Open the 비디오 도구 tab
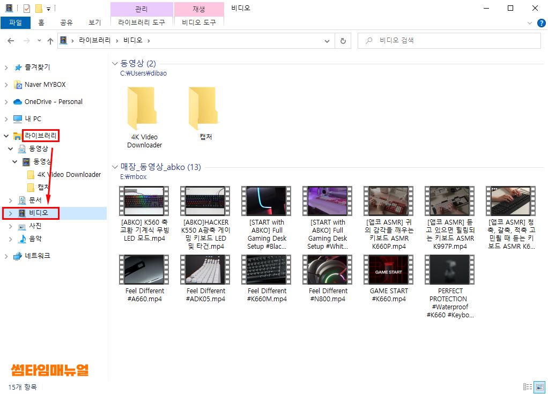Image resolution: width=548 pixels, height=394 pixels. point(199,23)
